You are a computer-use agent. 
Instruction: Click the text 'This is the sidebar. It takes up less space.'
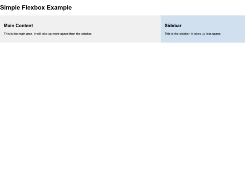coord(193,34)
